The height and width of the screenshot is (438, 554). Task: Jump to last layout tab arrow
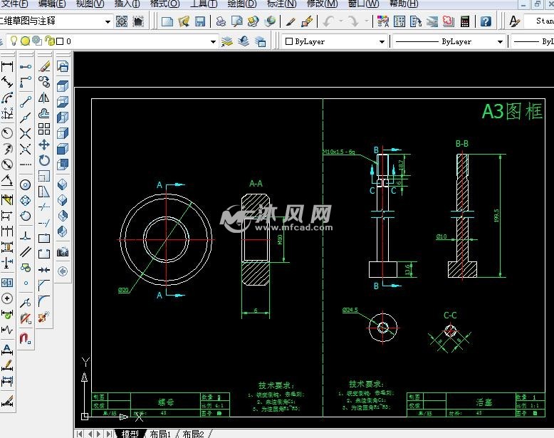[x=110, y=434]
